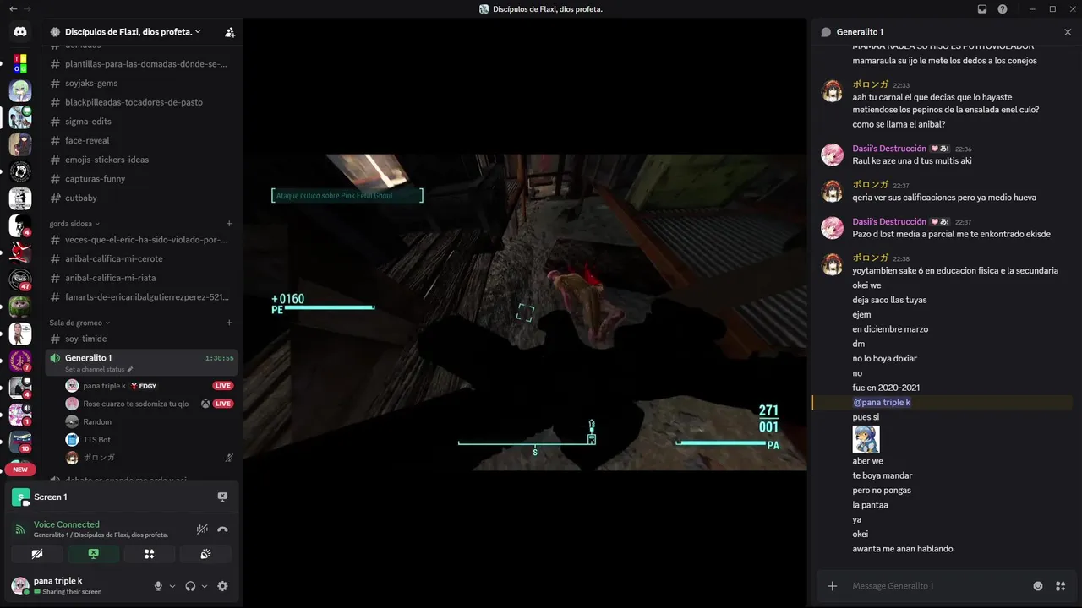This screenshot has width=1082, height=608.
Task: Stop streaming icon beside Screen 1
Action: (222, 497)
